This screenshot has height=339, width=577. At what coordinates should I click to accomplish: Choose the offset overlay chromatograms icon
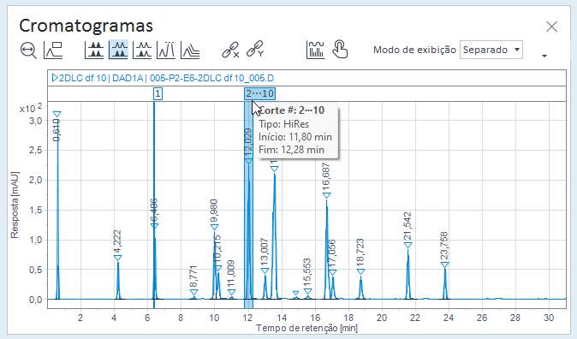190,50
